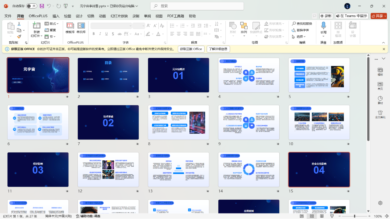Image resolution: width=390 pixels, height=219 pixels.
Task: Click the zoom slider in status bar
Action: (x=354, y=216)
